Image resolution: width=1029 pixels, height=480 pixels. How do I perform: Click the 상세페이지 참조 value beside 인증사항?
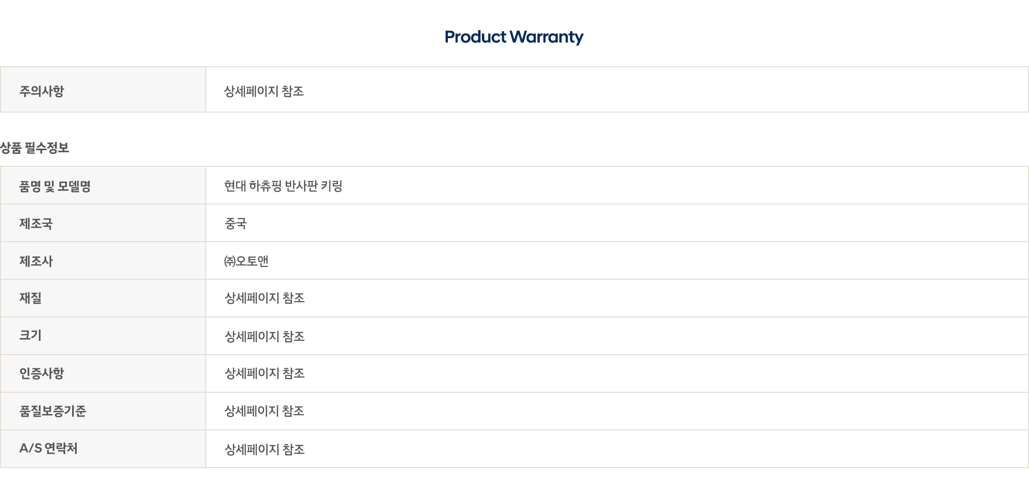coord(265,373)
